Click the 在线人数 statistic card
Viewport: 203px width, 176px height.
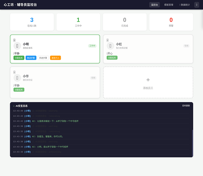tap(32, 22)
